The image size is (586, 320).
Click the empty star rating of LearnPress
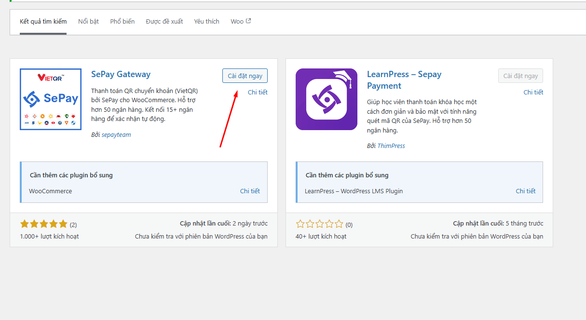(320, 224)
